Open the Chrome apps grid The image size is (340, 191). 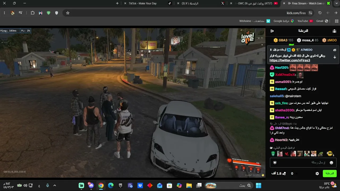point(337,21)
